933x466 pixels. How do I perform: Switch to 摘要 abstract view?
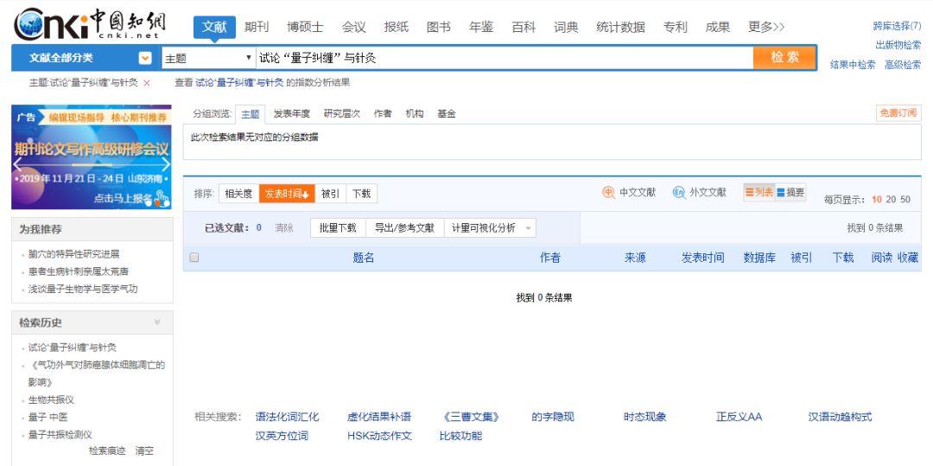(x=790, y=193)
